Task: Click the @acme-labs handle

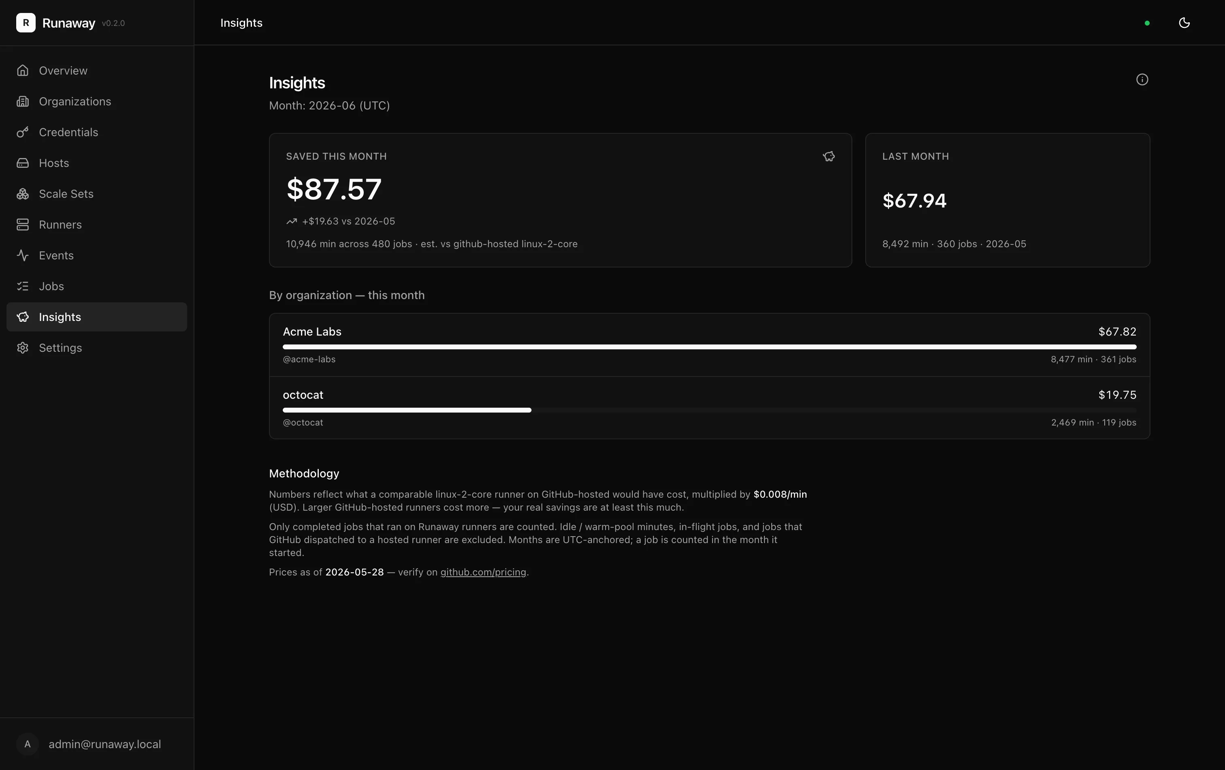Action: [x=309, y=359]
